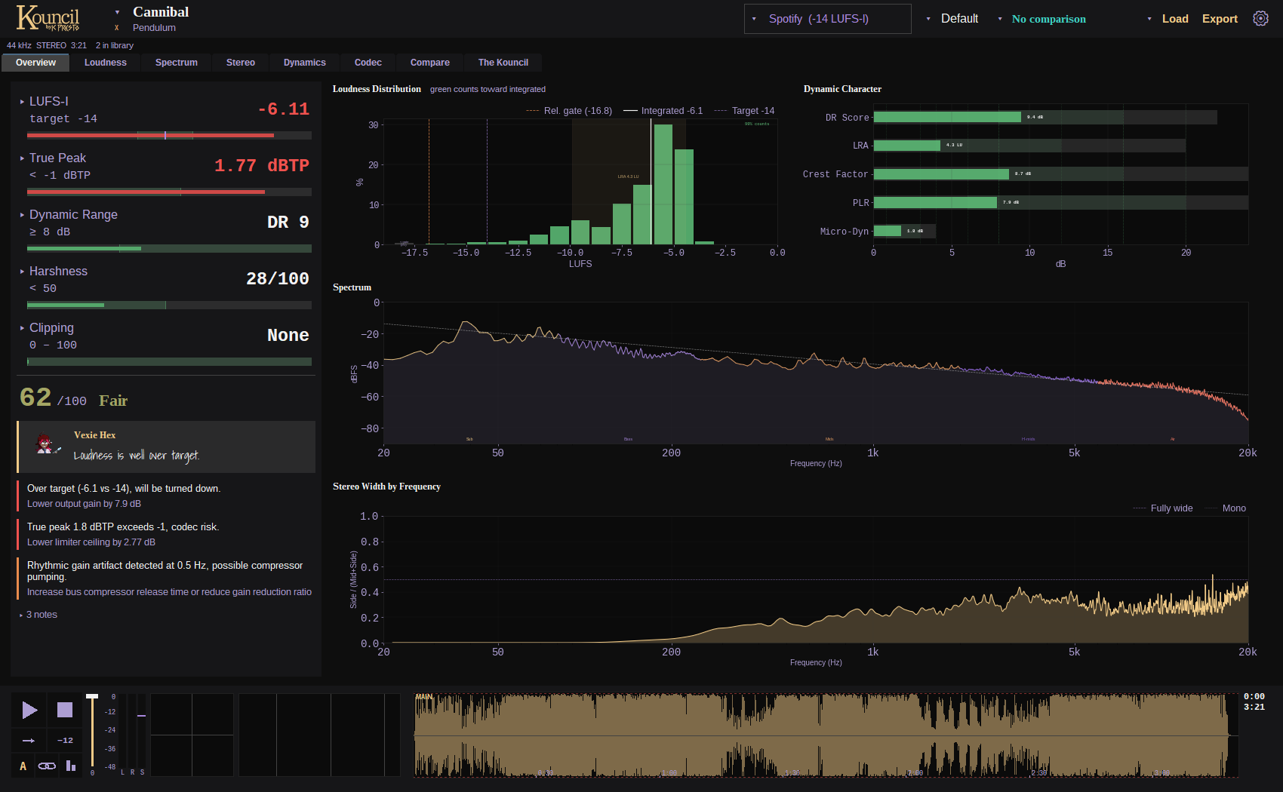Click the '2 in library' text
Image resolution: width=1283 pixels, height=792 pixels.
115,45
